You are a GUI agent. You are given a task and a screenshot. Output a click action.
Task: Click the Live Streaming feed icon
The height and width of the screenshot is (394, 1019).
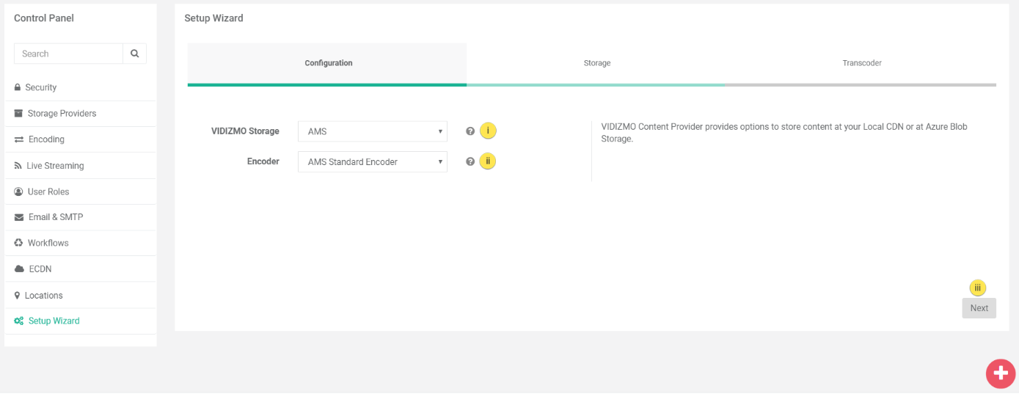pos(18,166)
